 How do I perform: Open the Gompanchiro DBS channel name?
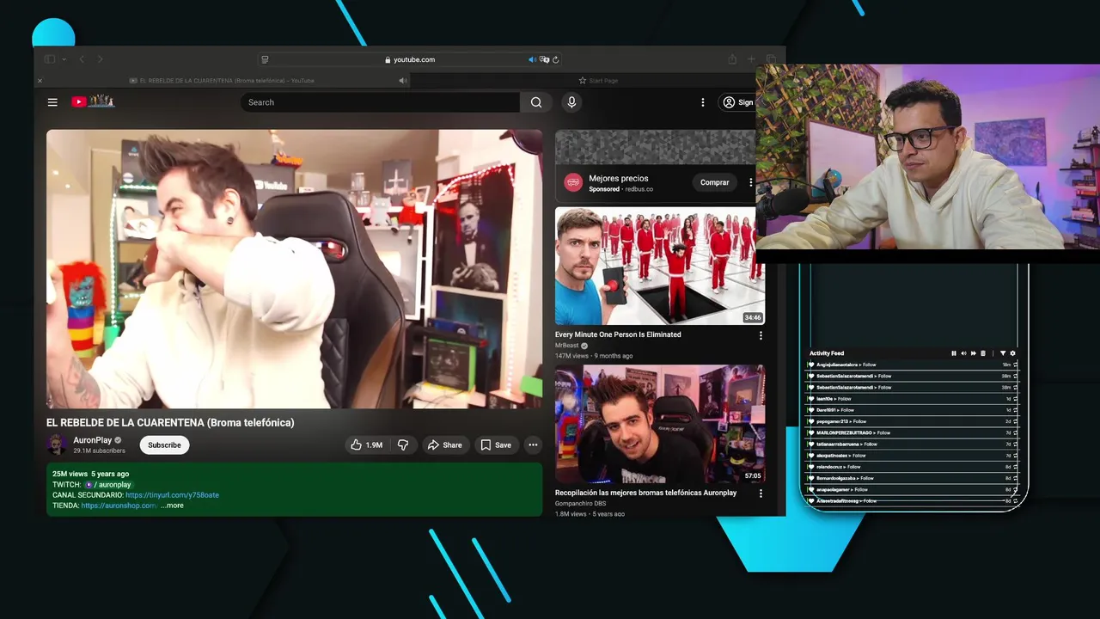[580, 503]
